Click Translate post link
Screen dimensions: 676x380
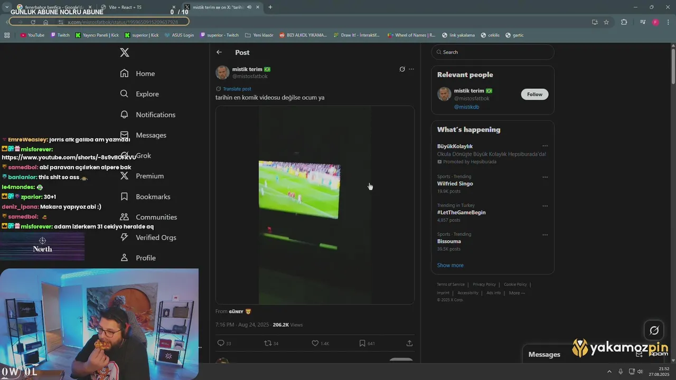pyautogui.click(x=237, y=89)
